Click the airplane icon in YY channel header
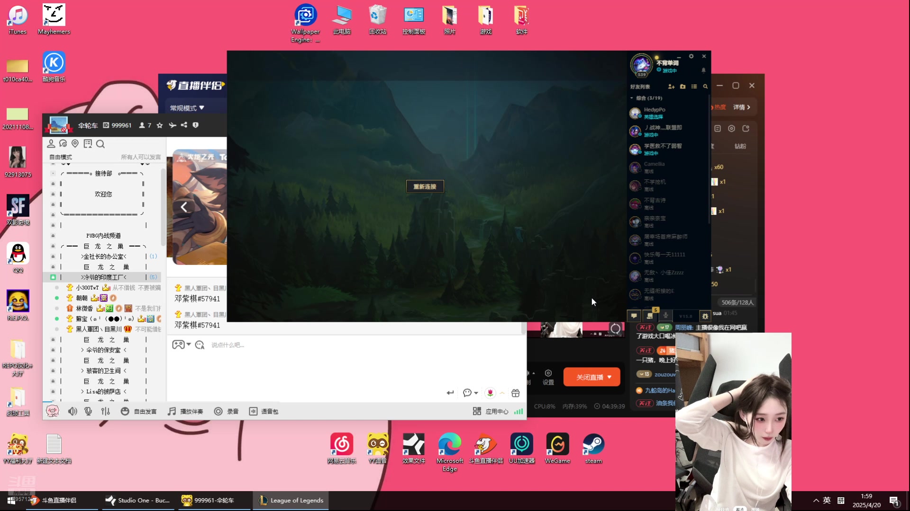 coord(172,125)
